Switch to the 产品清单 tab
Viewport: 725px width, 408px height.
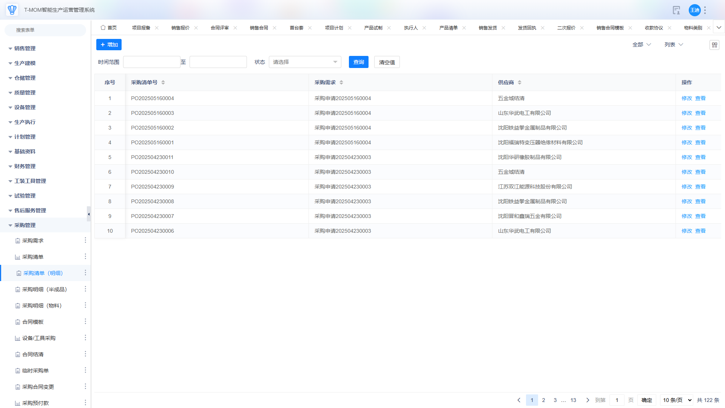448,28
